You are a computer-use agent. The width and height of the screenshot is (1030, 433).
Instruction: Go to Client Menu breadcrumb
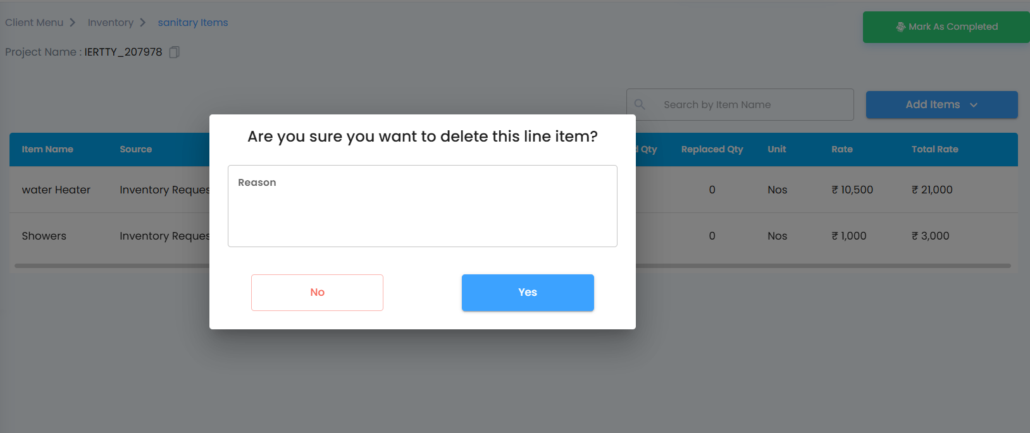34,23
